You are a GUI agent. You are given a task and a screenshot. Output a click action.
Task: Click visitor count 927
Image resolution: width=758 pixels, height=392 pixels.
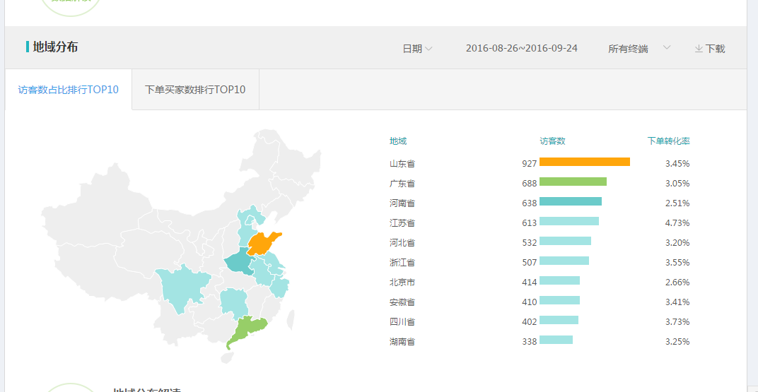pyautogui.click(x=530, y=164)
